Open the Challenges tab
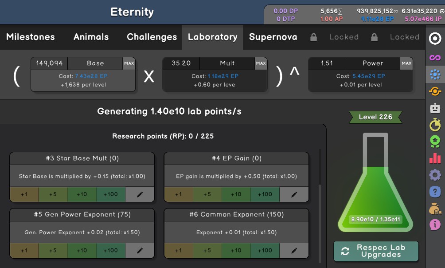 [152, 37]
